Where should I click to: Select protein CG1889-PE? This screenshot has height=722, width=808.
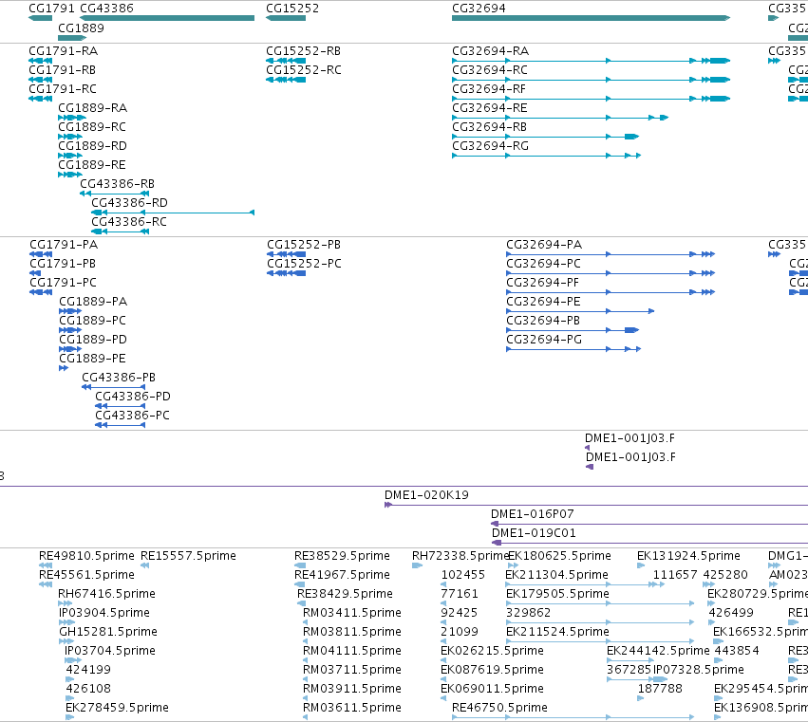92,359
